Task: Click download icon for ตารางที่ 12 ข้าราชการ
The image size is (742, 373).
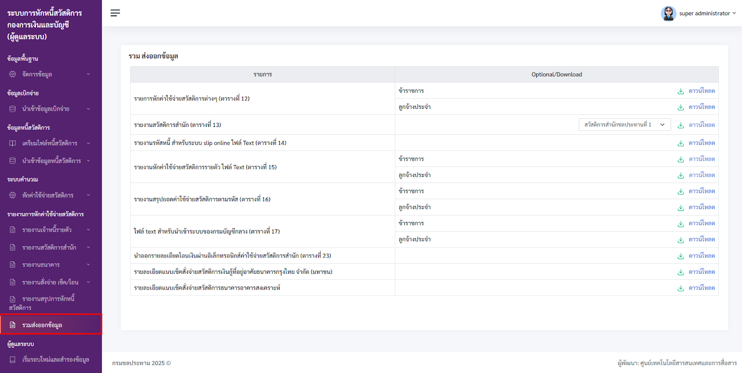Action: tap(681, 91)
